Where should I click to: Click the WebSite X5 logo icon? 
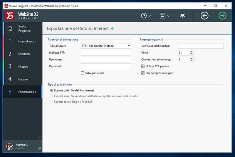pyautogui.click(x=10, y=15)
